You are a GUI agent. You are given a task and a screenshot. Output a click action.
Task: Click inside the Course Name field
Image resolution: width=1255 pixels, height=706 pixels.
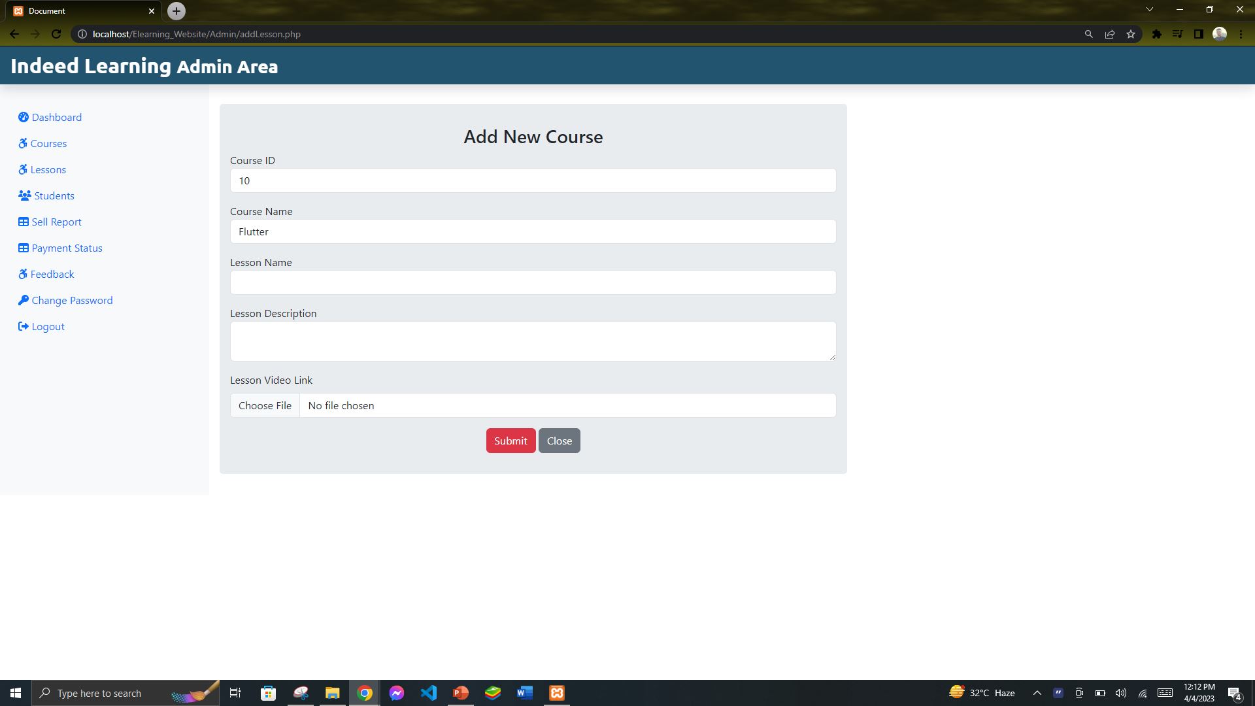pos(533,231)
